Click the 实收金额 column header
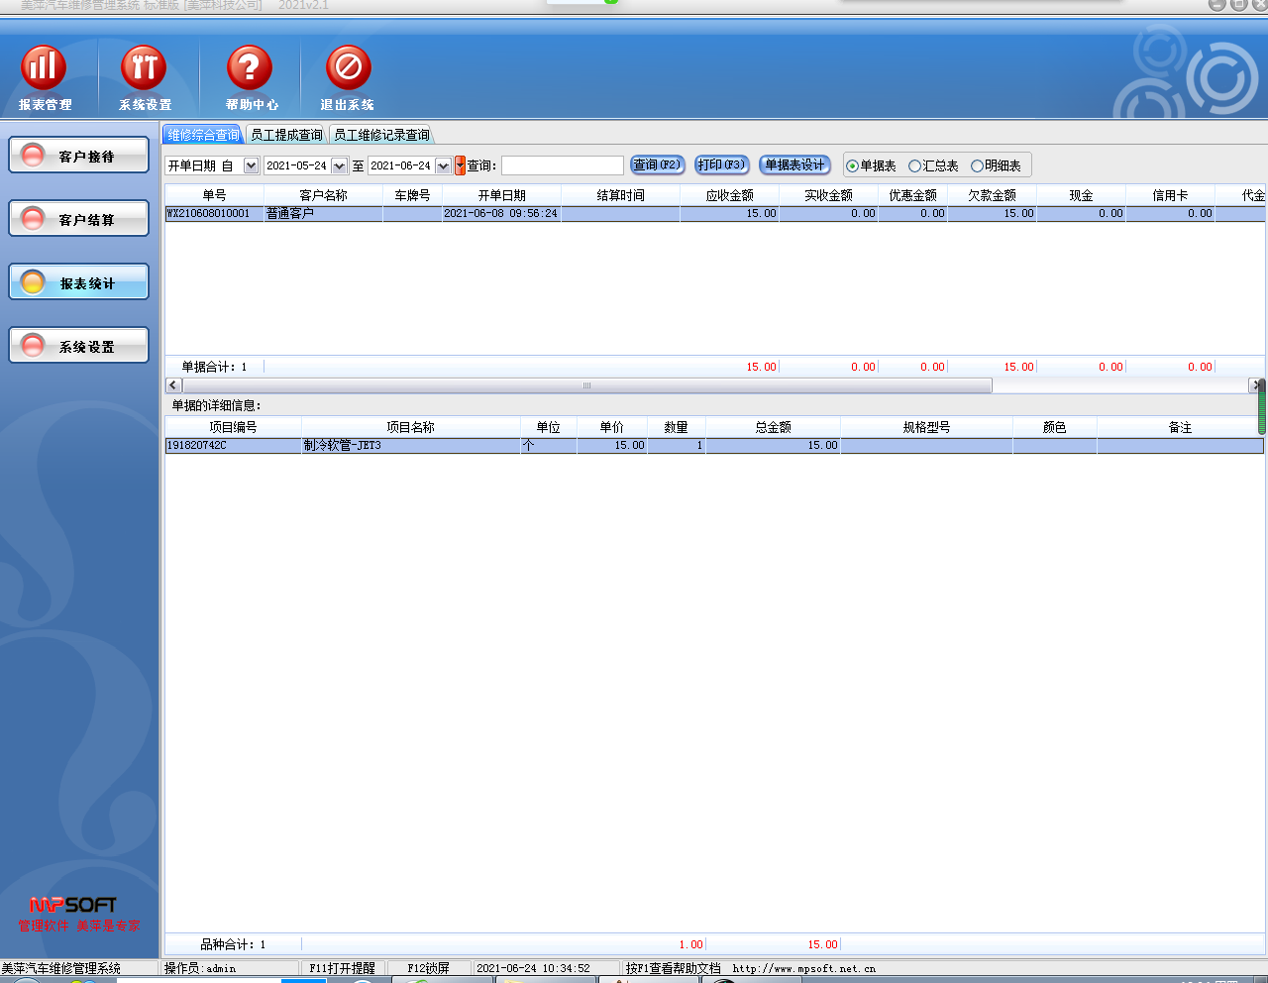 coord(828,195)
